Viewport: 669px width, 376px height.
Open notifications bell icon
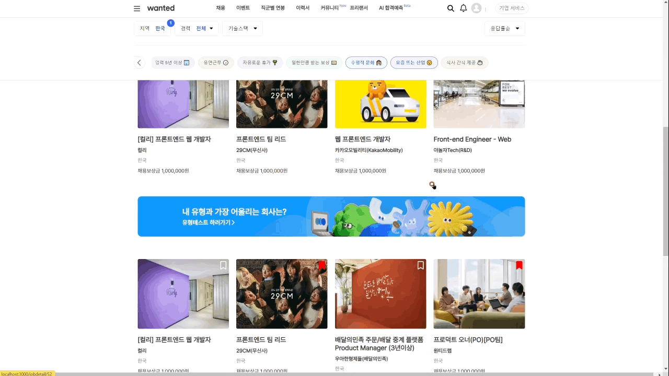tap(463, 8)
